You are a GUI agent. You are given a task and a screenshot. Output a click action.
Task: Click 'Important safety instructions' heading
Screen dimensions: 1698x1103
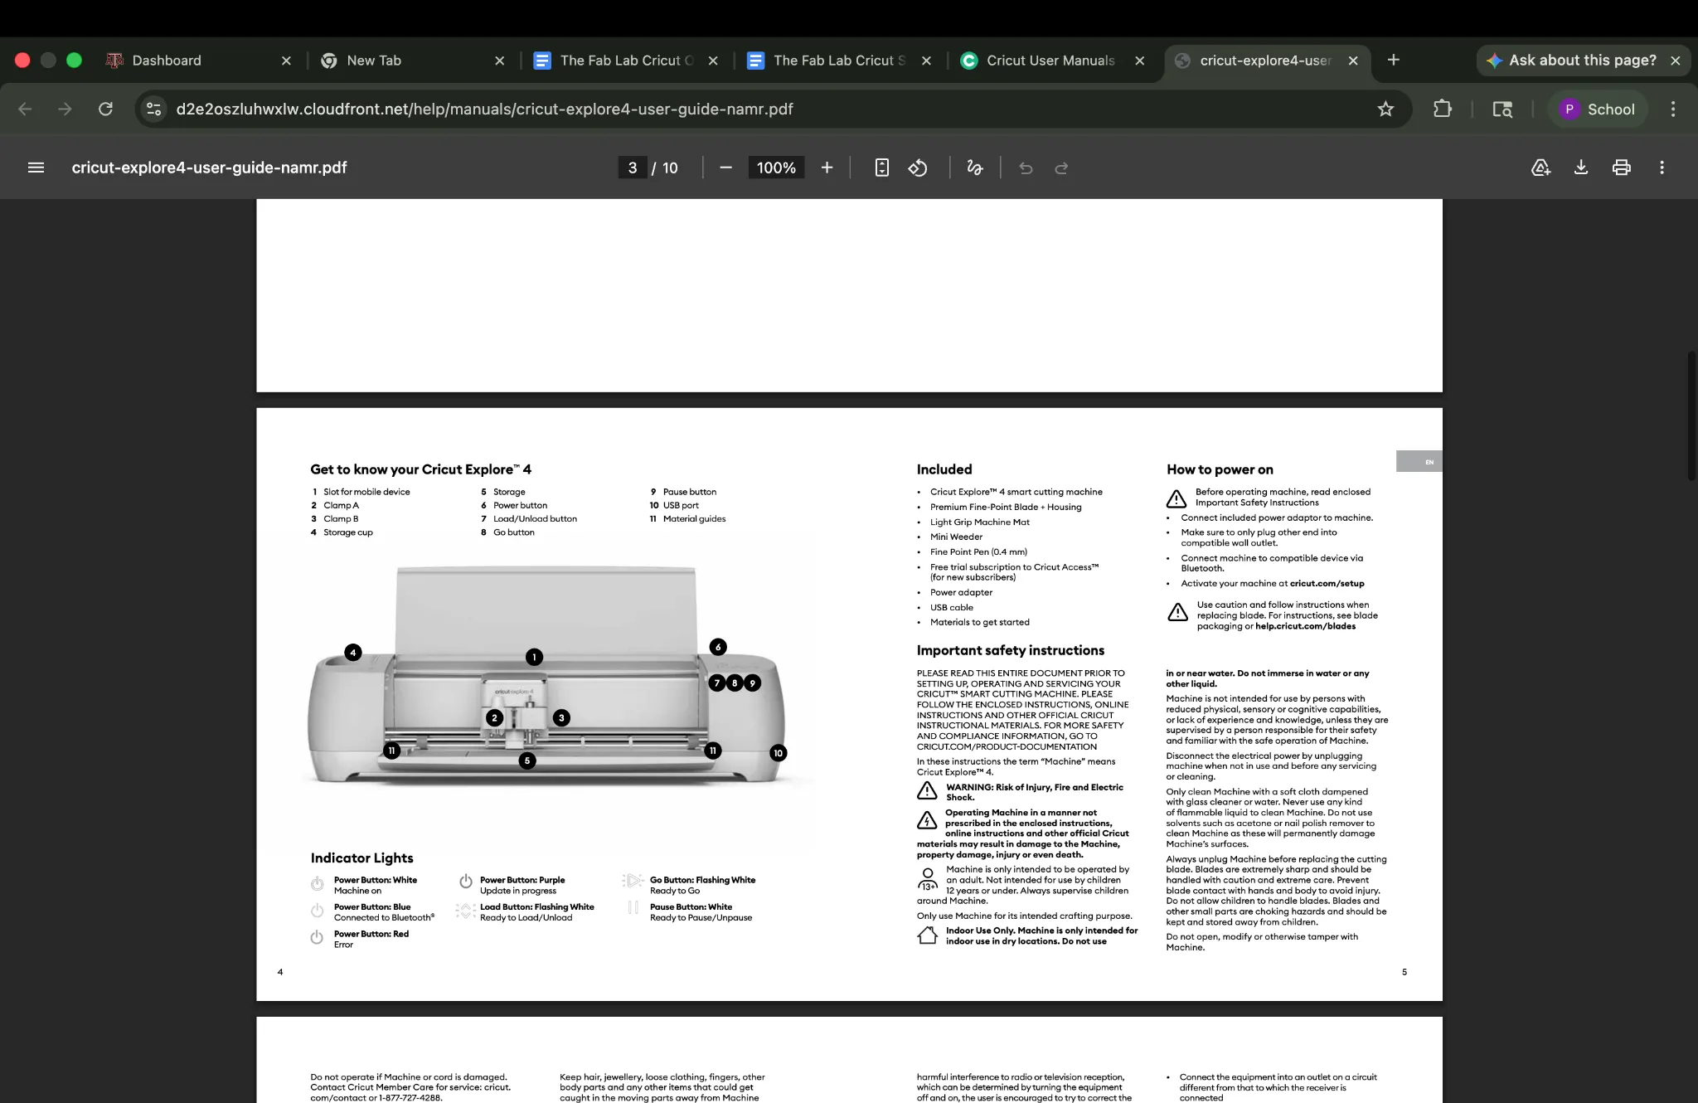tap(1010, 650)
